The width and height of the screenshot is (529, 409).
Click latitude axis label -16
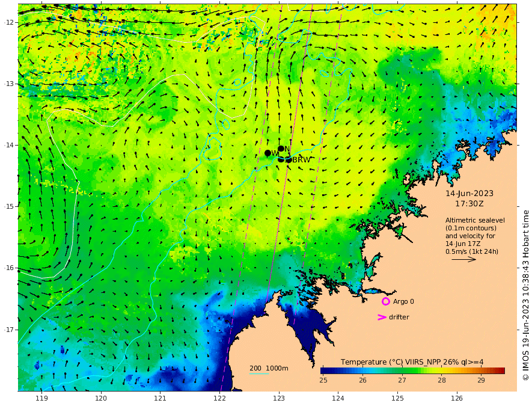click(x=9, y=268)
